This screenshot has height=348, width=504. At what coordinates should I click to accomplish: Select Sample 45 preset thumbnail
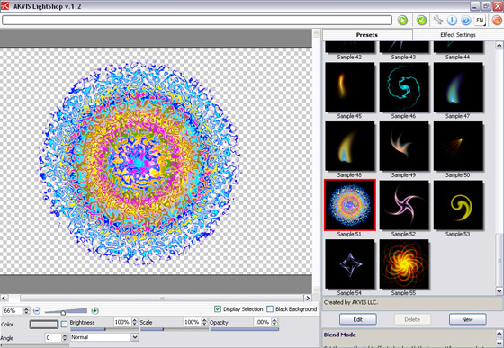350,87
